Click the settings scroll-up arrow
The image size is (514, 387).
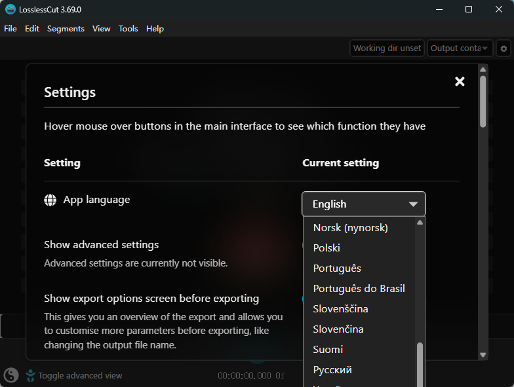coord(483,69)
